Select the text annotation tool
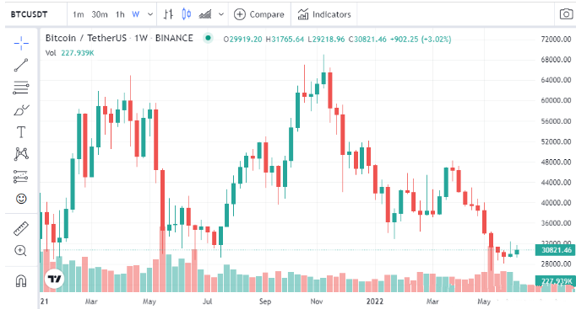576x309 pixels. tap(21, 132)
